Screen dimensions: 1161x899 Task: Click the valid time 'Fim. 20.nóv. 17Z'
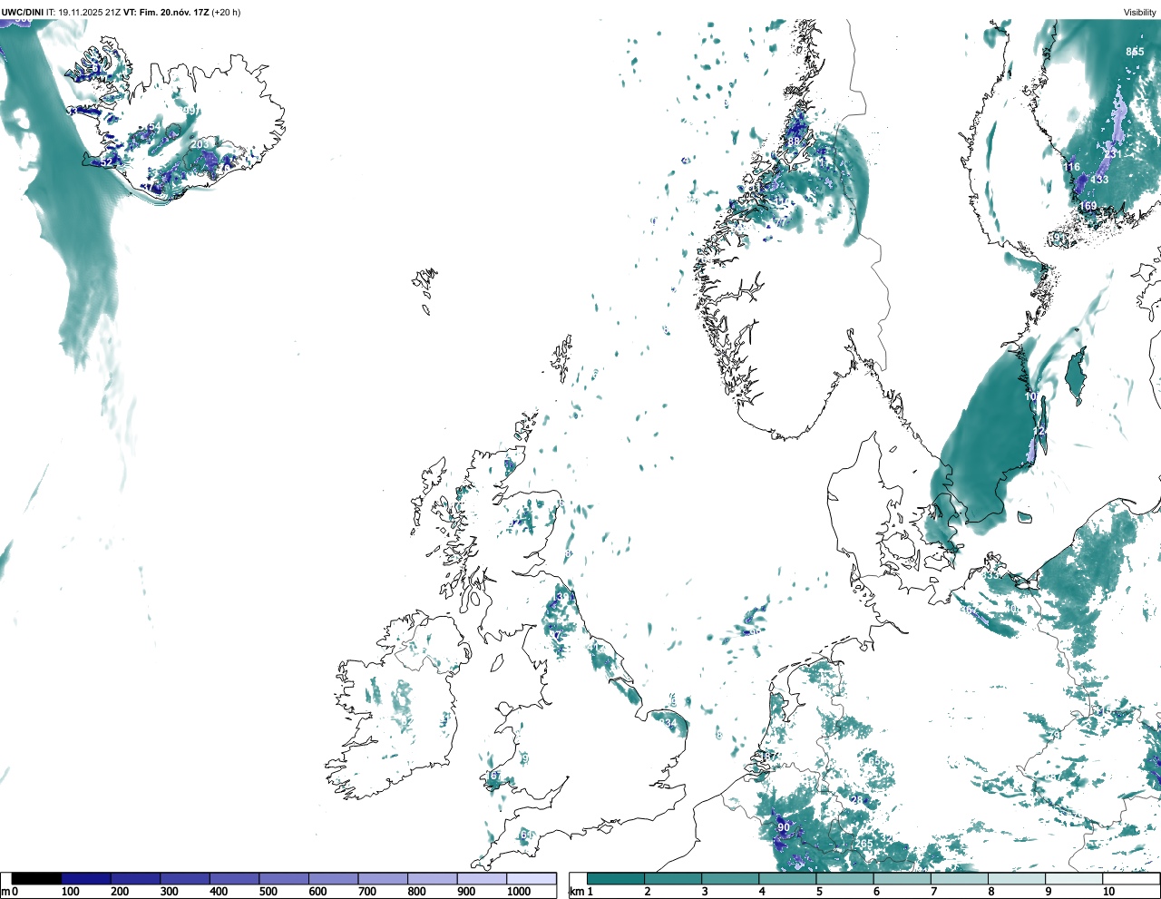coord(172,13)
